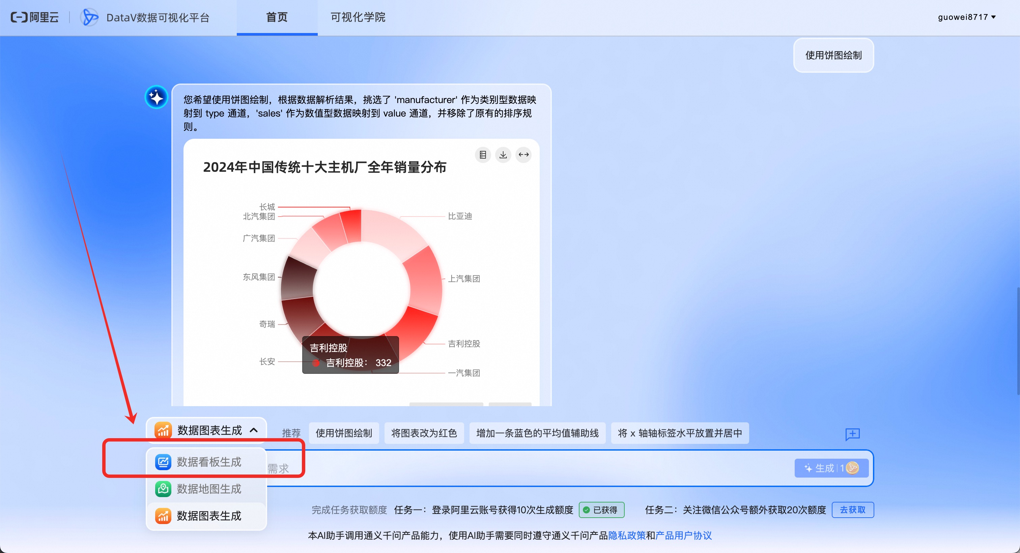Click 将 x 轴轴标签水平放置并居中 suggestion
The width and height of the screenshot is (1020, 553).
coord(680,433)
